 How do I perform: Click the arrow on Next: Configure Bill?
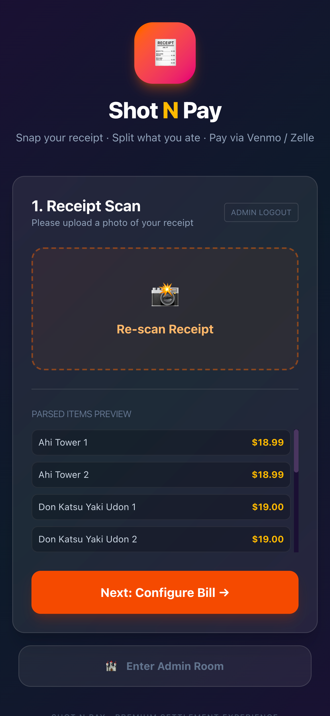pos(224,592)
